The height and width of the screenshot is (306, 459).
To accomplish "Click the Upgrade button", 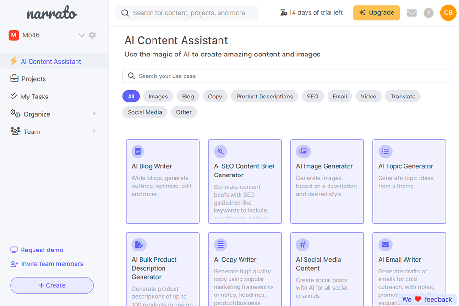I will click(376, 12).
